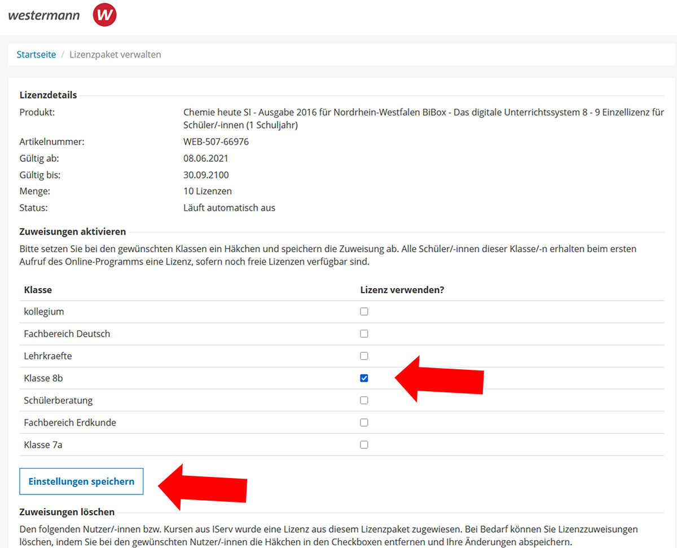677x548 pixels.
Task: Open the Startseite breadcrumb link
Action: 36,55
